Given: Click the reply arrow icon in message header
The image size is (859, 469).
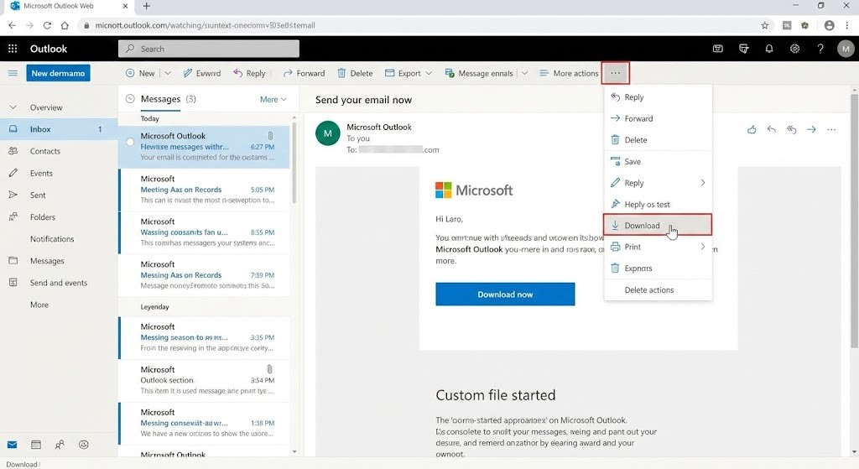Looking at the screenshot, I should click(772, 129).
